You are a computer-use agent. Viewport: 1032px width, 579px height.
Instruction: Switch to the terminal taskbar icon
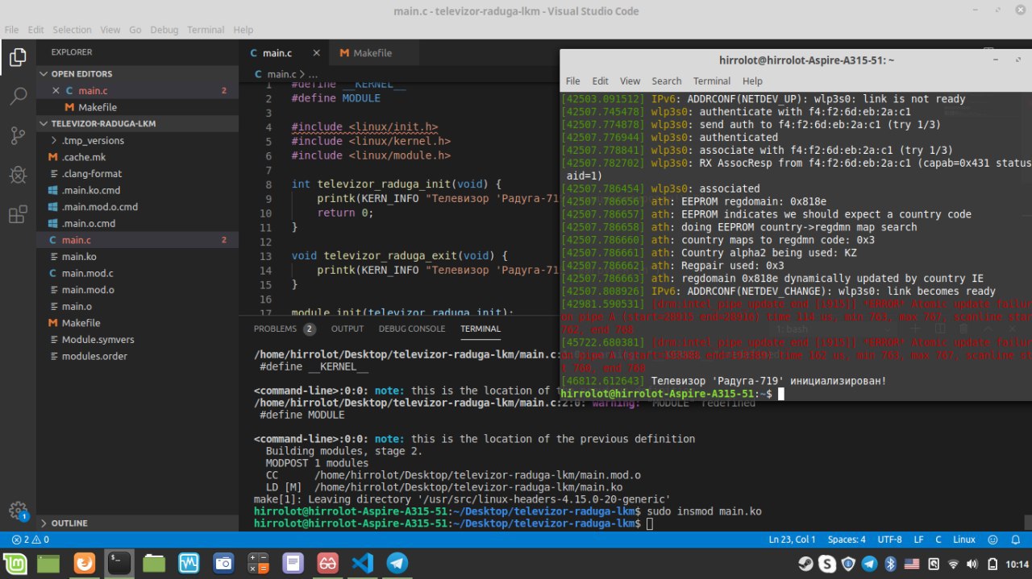(119, 563)
